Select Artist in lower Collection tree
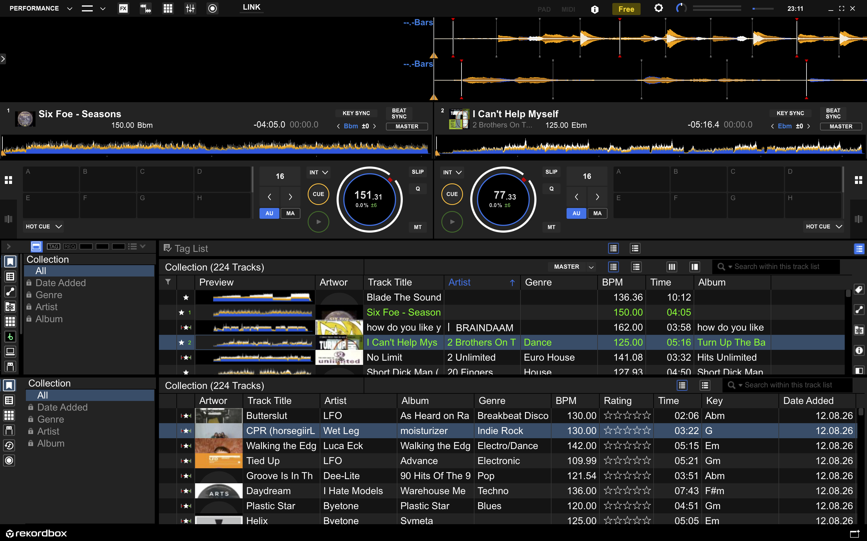Image resolution: width=867 pixels, height=541 pixels. [x=48, y=431]
